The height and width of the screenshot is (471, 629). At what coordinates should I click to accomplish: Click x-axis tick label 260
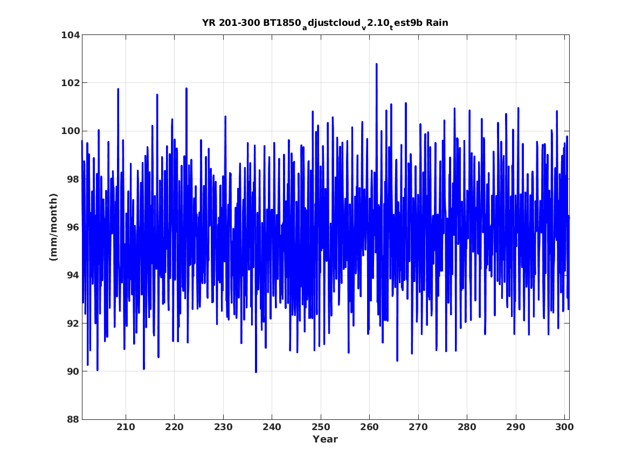pos(369,427)
